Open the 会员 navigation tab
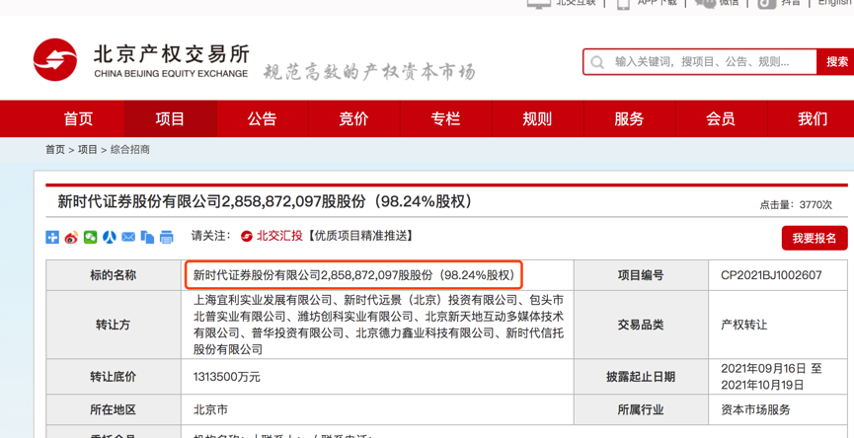Image resolution: width=854 pixels, height=438 pixels. coord(721,118)
